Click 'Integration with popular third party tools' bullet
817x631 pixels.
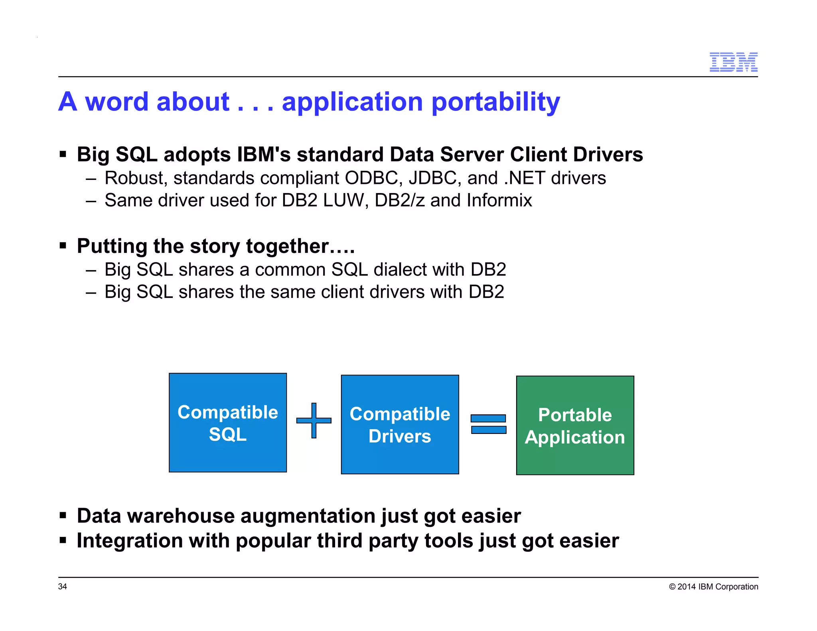347,541
